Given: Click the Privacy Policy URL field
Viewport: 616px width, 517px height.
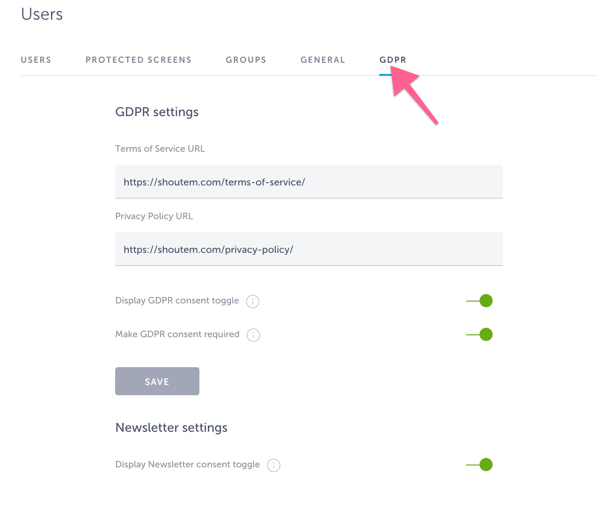Looking at the screenshot, I should click(x=308, y=249).
